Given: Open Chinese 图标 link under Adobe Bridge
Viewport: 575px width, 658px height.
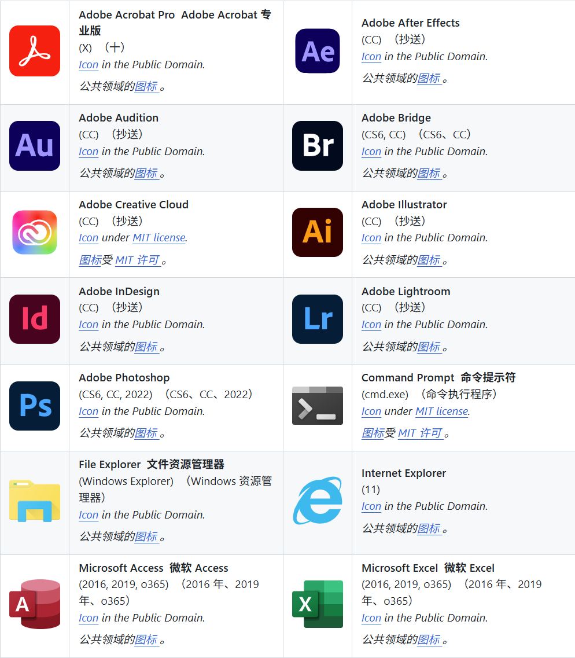Looking at the screenshot, I should point(429,173).
